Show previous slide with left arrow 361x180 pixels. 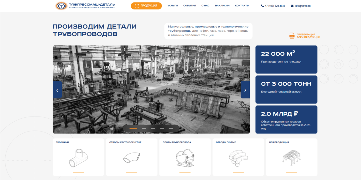point(57,90)
